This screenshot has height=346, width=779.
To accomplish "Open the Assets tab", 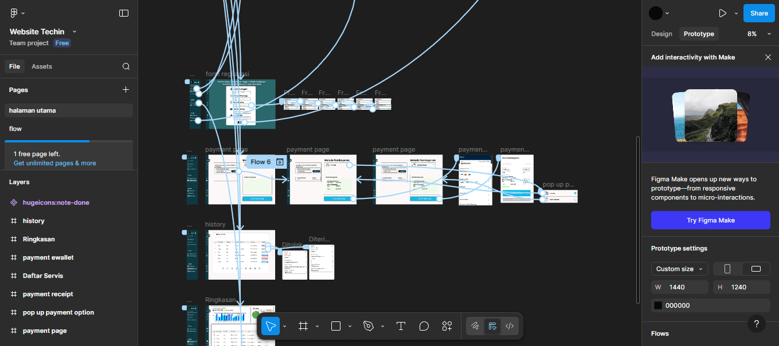I will pyautogui.click(x=42, y=66).
